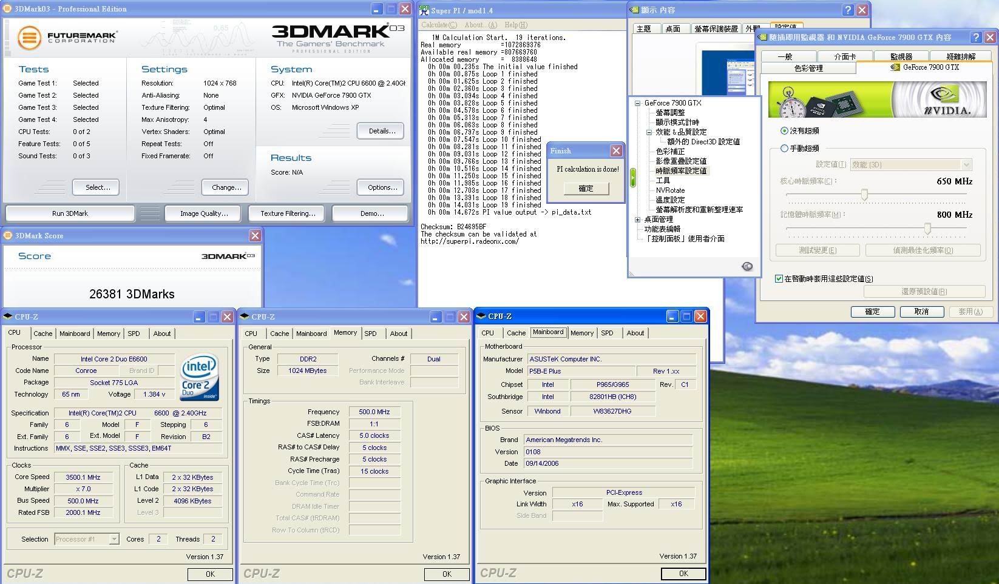Click the 核心時脈頻率 slider thumb
999x584 pixels.
[x=864, y=195]
